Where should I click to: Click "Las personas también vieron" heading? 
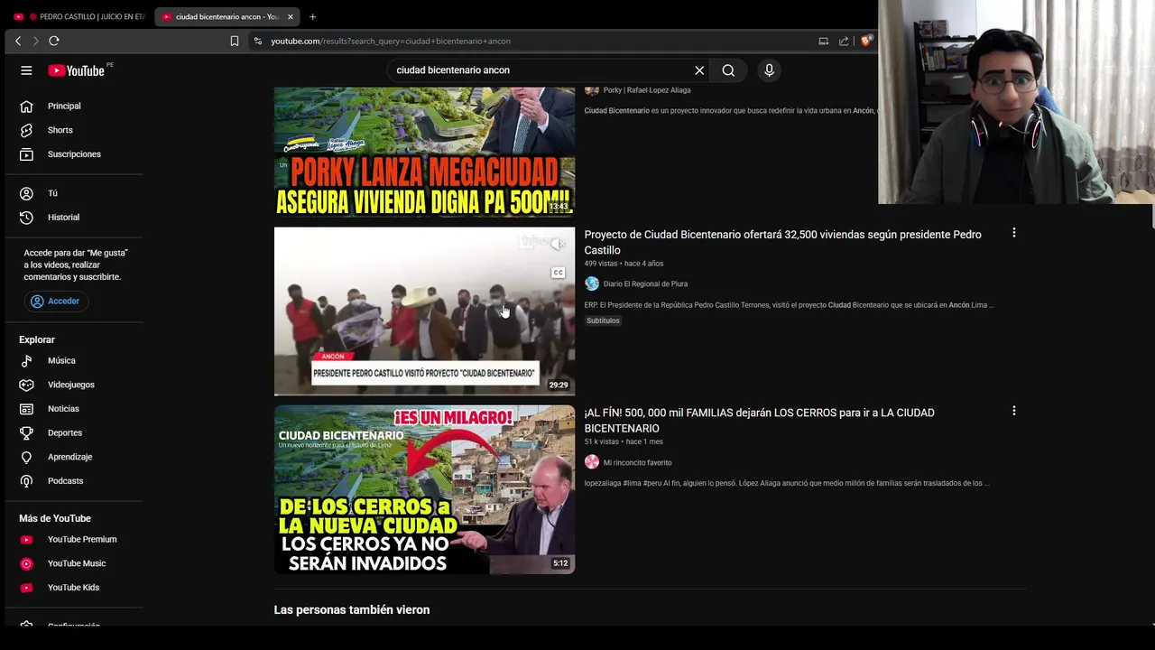352,610
